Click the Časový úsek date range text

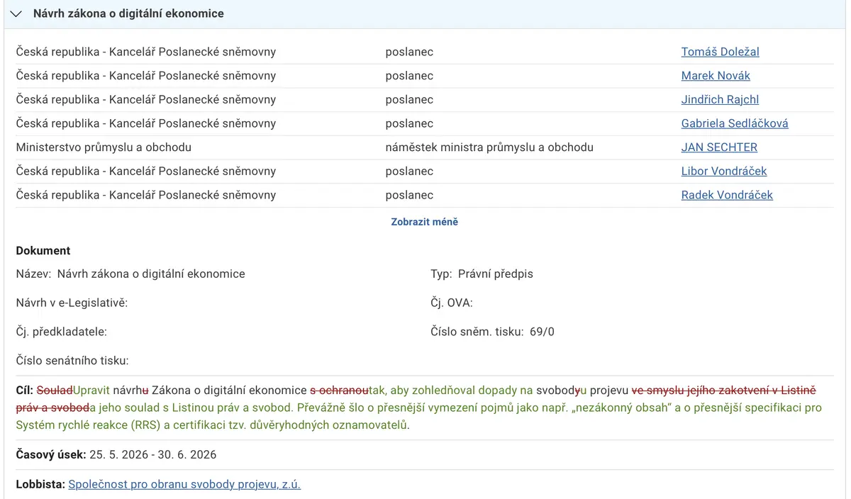152,455
